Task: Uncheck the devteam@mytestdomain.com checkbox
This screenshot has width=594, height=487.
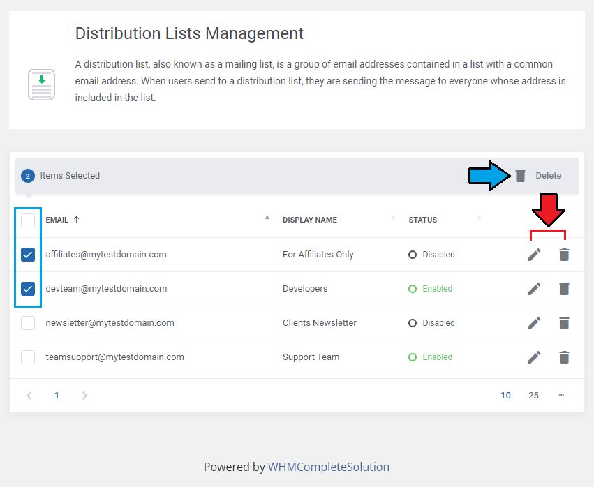Action: (28, 289)
